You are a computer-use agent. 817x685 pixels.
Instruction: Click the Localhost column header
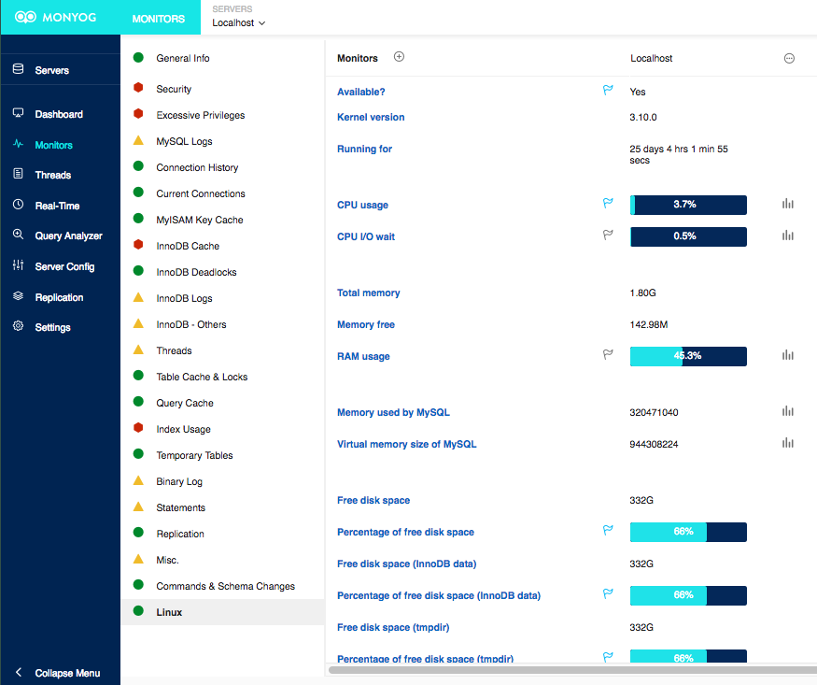(x=652, y=58)
